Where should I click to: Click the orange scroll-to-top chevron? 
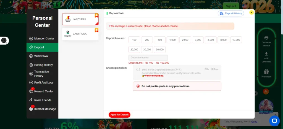tap(266, 92)
